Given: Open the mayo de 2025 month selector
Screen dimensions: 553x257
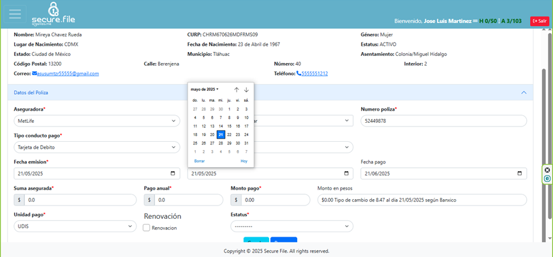Looking at the screenshot, I should point(205,90).
